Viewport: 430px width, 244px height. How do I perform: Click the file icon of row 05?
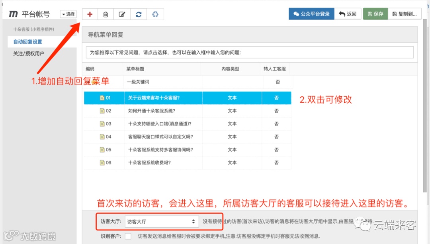(x=102, y=150)
